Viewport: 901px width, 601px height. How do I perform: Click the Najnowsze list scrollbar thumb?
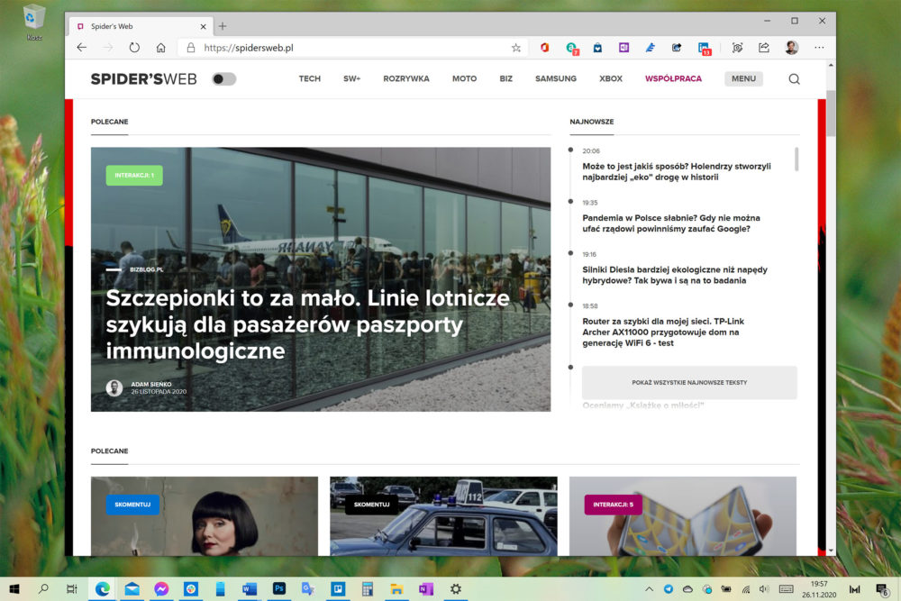(x=796, y=159)
